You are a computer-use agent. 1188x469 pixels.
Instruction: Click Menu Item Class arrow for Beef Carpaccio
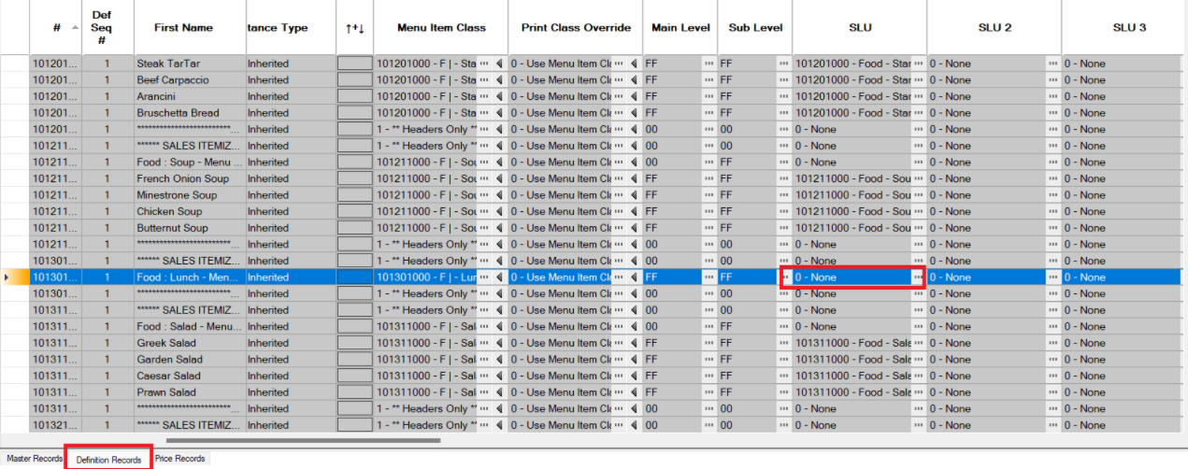coord(499,80)
